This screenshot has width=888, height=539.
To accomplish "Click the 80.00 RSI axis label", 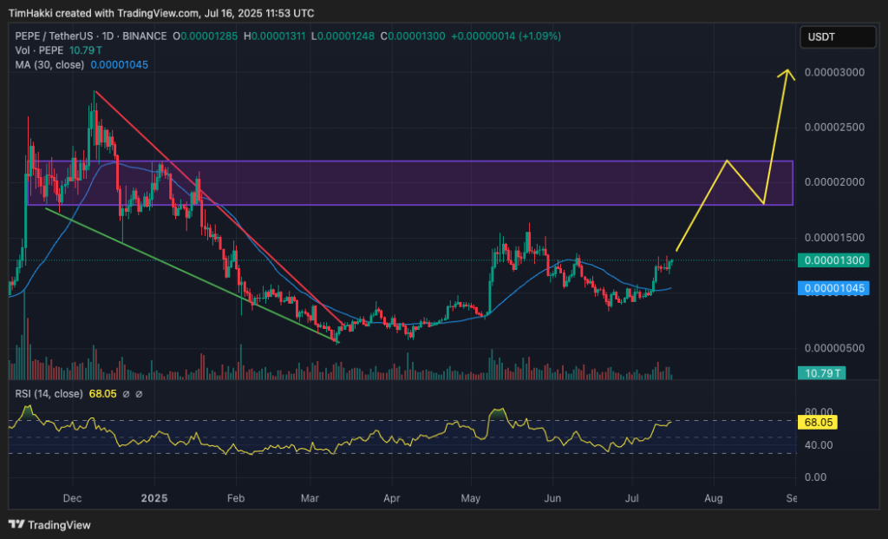I will tap(819, 411).
